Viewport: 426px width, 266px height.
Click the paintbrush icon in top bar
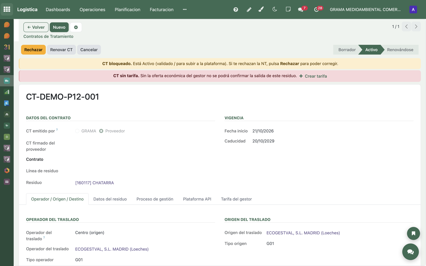261,9
